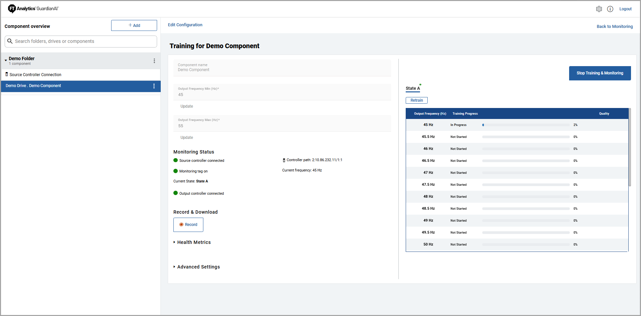Focus the search folders input field
The width and height of the screenshot is (641, 316).
point(85,41)
